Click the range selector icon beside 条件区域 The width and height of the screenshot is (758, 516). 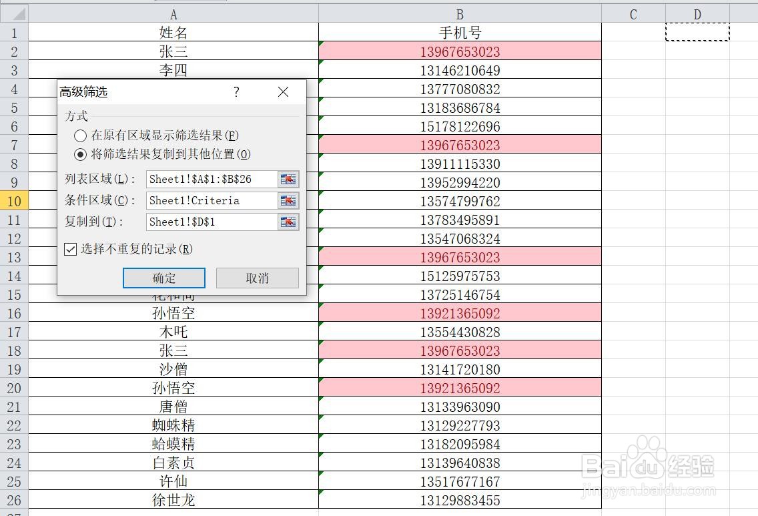[x=288, y=200]
